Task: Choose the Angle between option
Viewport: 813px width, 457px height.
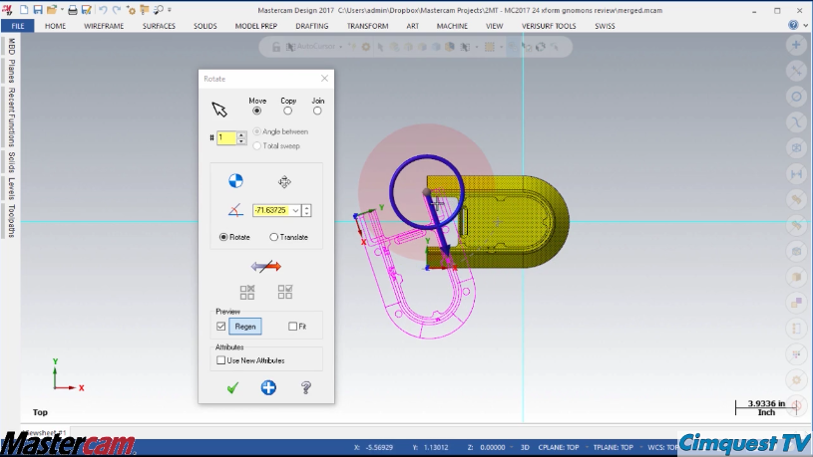Action: [256, 131]
